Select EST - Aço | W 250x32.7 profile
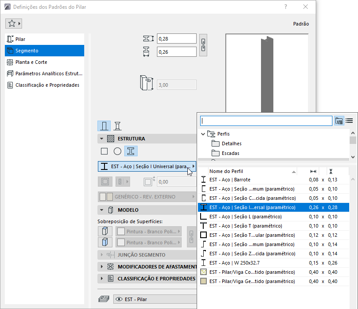 tap(273, 263)
